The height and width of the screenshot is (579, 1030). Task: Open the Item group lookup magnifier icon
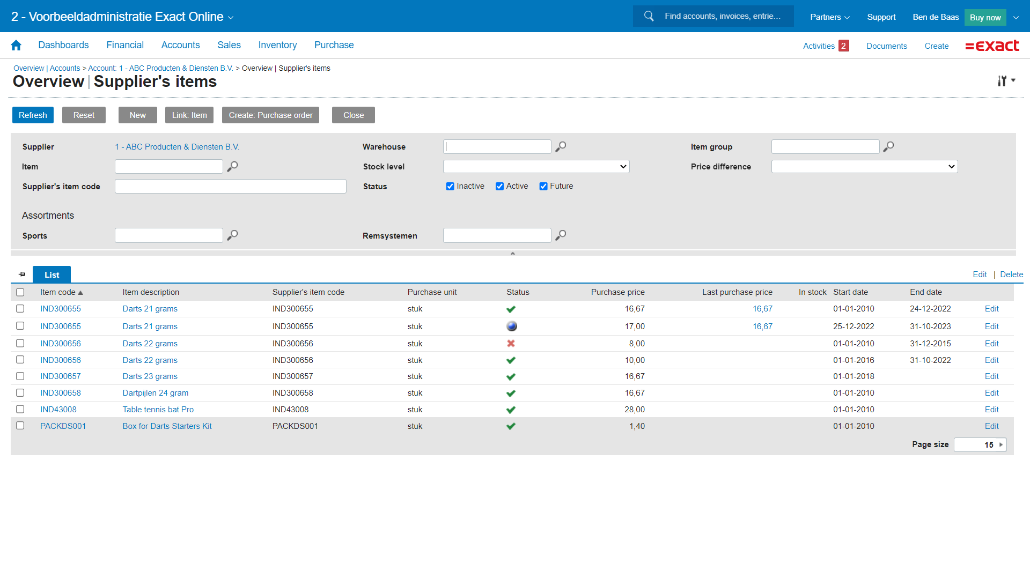(888, 146)
